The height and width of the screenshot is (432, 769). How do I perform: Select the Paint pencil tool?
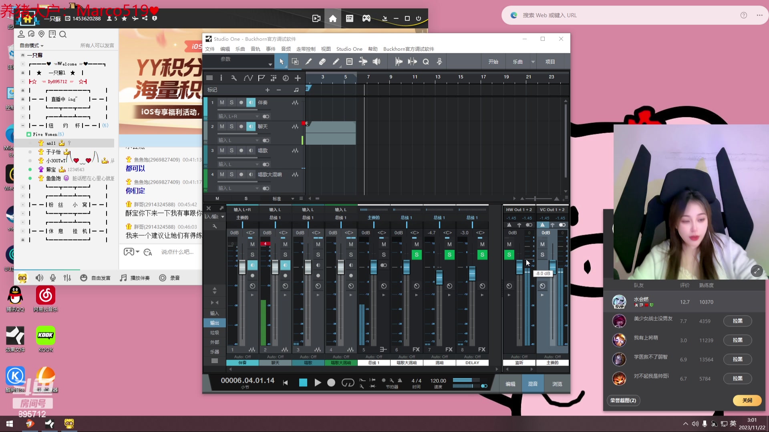coord(336,62)
